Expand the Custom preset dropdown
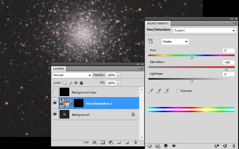The image size is (239, 149). (204, 30)
